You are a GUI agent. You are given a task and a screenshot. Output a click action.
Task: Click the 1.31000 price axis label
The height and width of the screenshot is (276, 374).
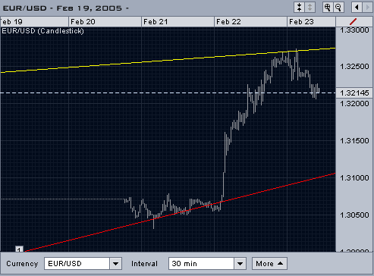coord(354,178)
